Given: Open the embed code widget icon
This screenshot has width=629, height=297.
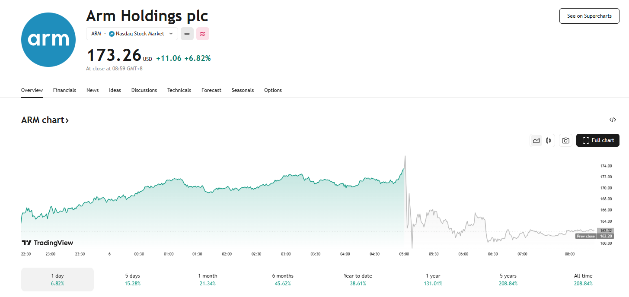Looking at the screenshot, I should pos(613,120).
